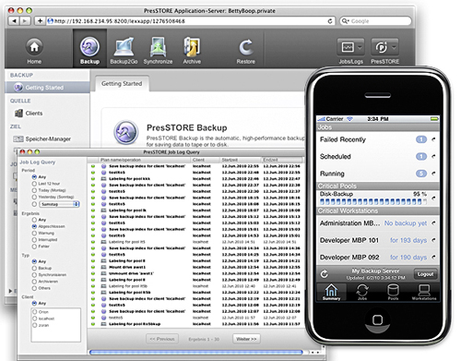Select the Fehler result radio button
The image size is (461, 361).
click(x=34, y=247)
